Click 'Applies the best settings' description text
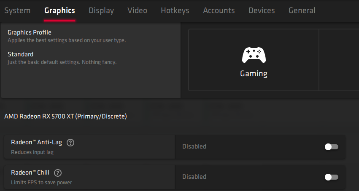This screenshot has width=359, height=191. (67, 40)
